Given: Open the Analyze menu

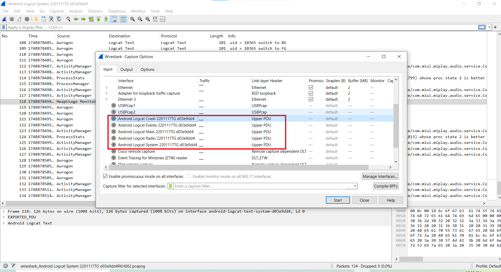Looking at the screenshot, I should [x=76, y=11].
